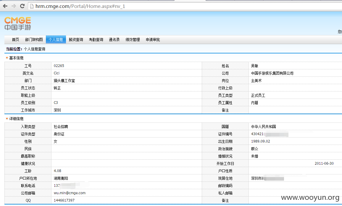The image size is (342, 206).
Task: Click employee type value 正式员工
Action: (258, 96)
